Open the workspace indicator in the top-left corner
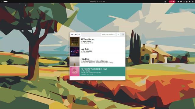Viewport: 195px width, 109px height. pyautogui.click(x=5, y=2)
